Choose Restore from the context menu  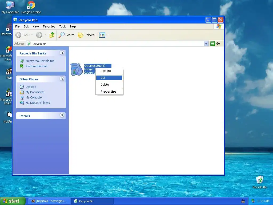pyautogui.click(x=109, y=71)
